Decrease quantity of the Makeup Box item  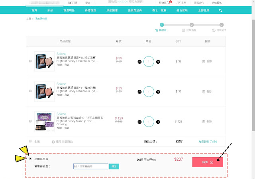click(139, 122)
